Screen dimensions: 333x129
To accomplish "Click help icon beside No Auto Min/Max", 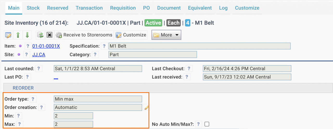I will 198,124.
